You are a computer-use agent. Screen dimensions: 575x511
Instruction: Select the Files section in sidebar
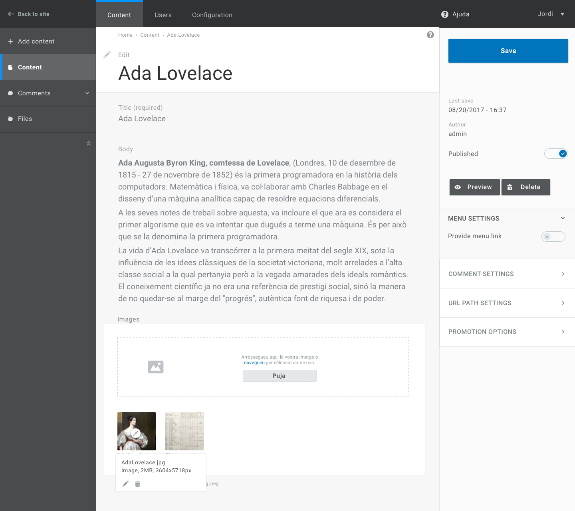tap(25, 118)
